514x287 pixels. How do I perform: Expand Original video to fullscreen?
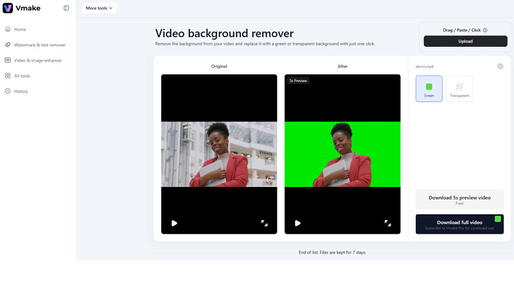click(264, 223)
